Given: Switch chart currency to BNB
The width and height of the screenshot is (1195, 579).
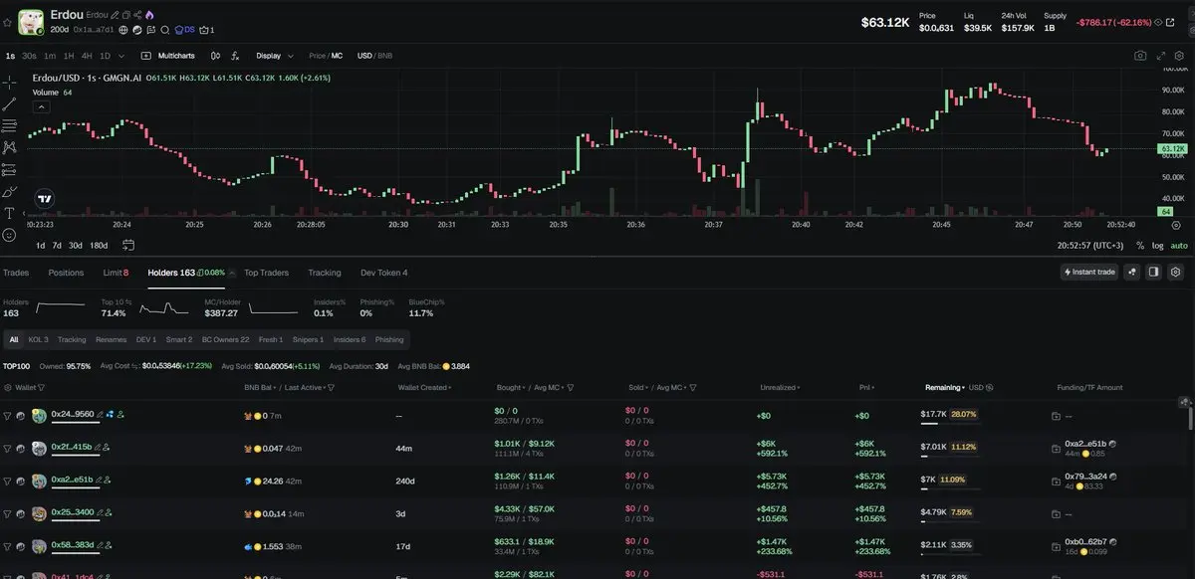Looking at the screenshot, I should 384,56.
